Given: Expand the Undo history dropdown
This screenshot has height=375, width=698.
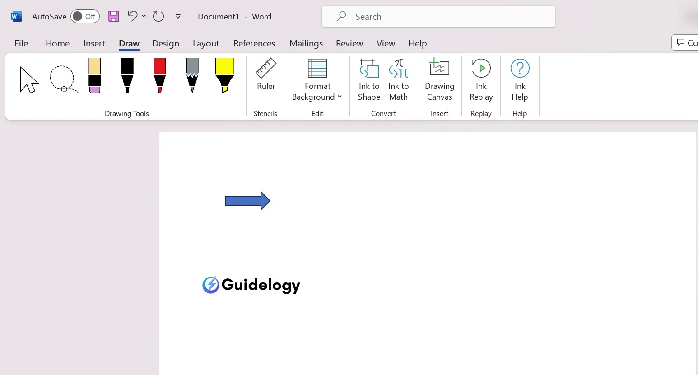Looking at the screenshot, I should pyautogui.click(x=144, y=16).
